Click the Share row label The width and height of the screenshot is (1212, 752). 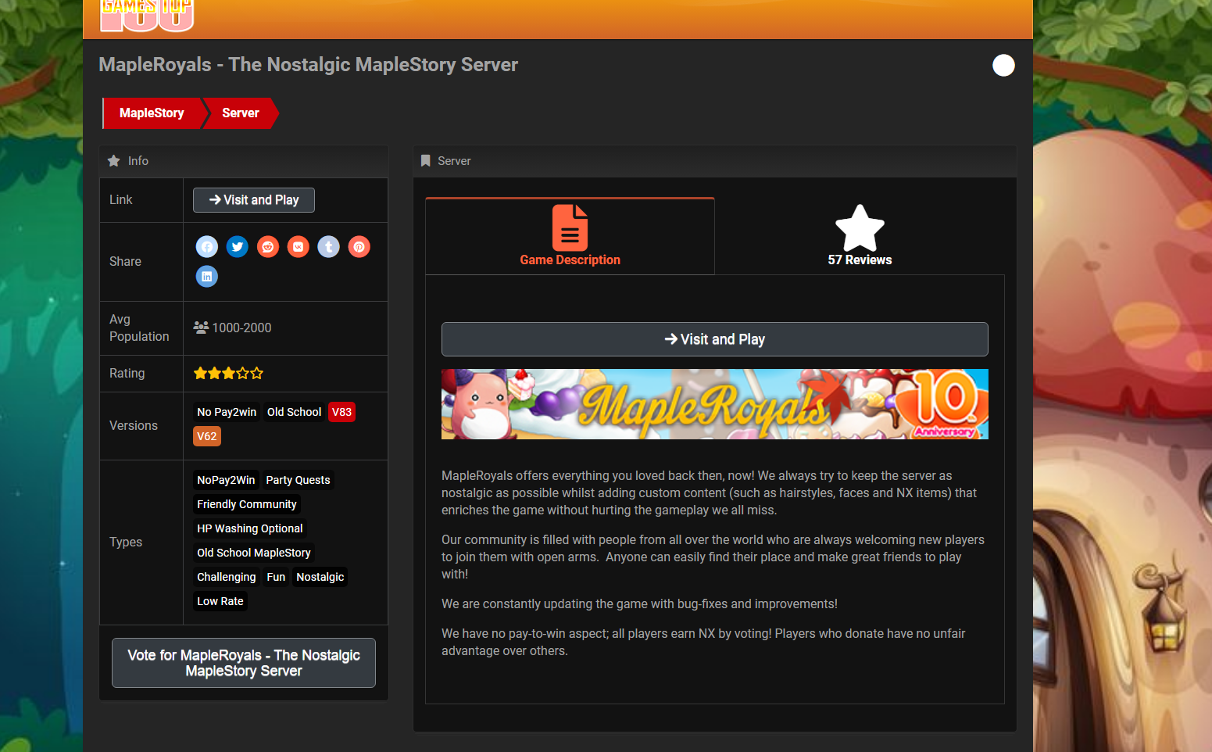pos(125,262)
